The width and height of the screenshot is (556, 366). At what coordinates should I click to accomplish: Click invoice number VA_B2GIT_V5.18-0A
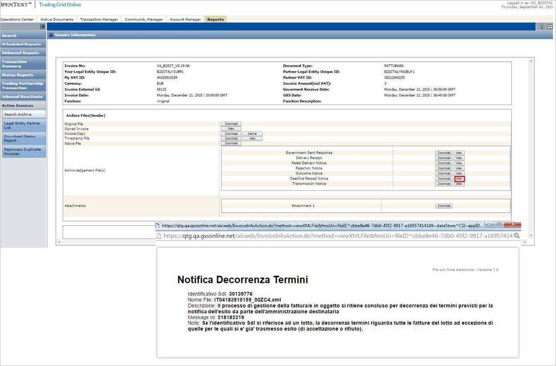tap(173, 66)
